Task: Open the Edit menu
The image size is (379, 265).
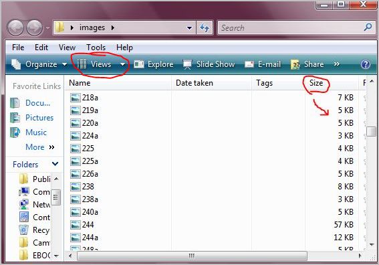Action: click(41, 48)
